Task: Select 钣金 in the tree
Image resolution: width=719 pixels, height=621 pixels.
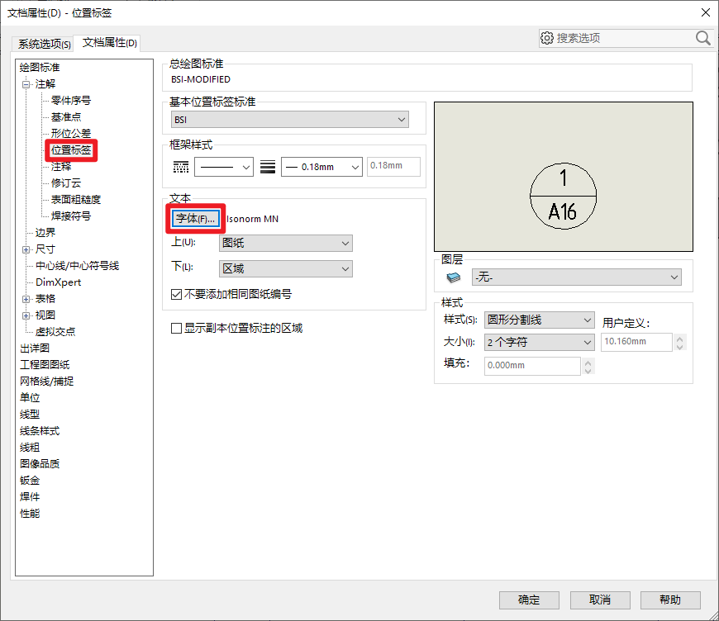Action: click(30, 481)
